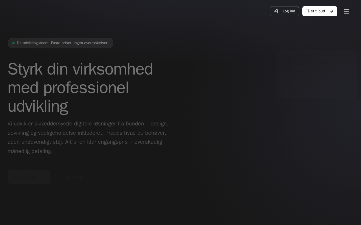This screenshot has height=225, width=361.
Task: Click the faded hero Få et tilbud button
Action: 29,177
